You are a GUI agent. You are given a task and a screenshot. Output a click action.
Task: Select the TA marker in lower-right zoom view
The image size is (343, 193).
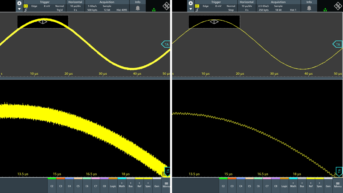339,171
